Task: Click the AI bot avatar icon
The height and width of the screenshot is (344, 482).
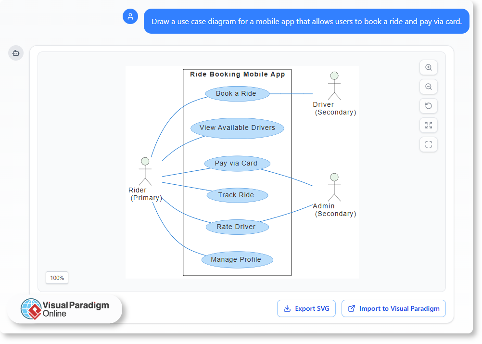Action: click(16, 53)
